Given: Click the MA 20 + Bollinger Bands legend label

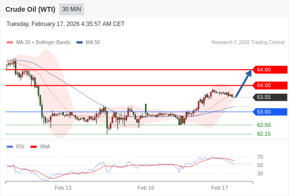Looking at the screenshot, I should [x=43, y=43].
